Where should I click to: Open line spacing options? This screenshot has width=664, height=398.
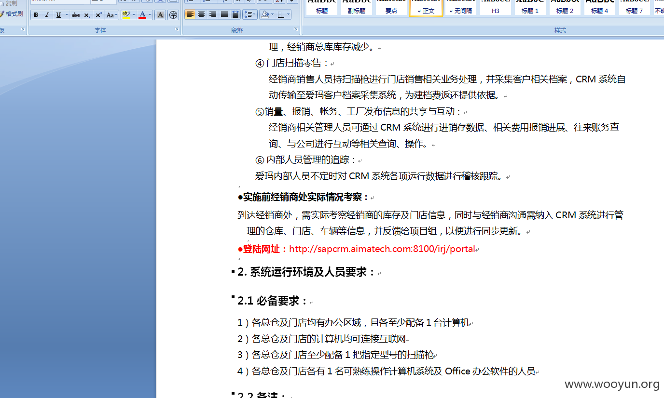249,14
